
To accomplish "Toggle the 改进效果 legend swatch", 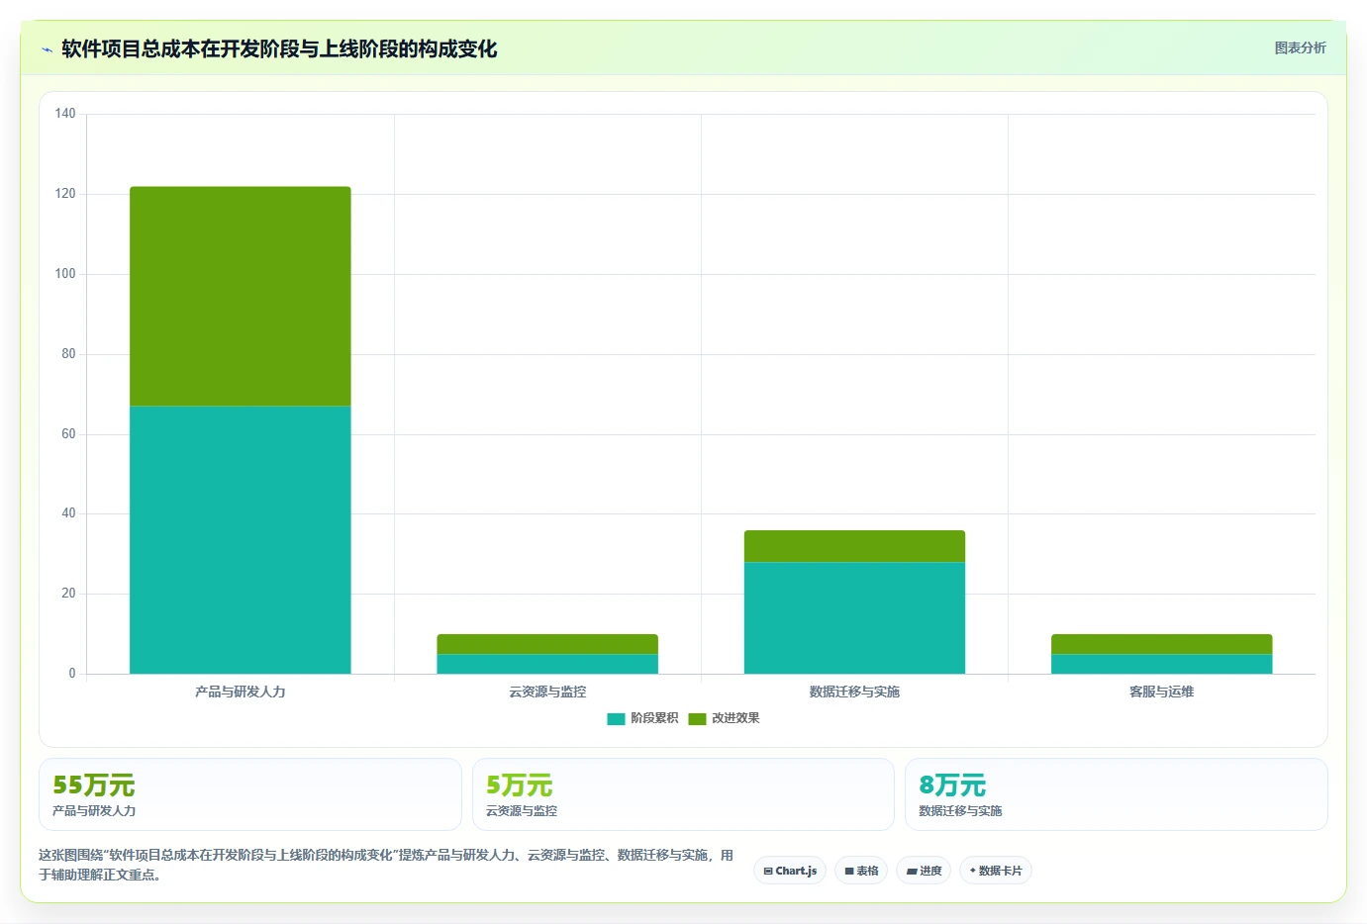I will pos(697,718).
